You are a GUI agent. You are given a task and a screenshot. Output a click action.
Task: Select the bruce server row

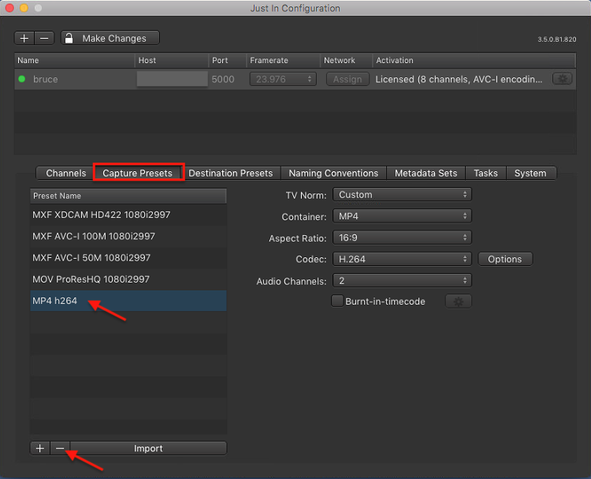coord(295,79)
